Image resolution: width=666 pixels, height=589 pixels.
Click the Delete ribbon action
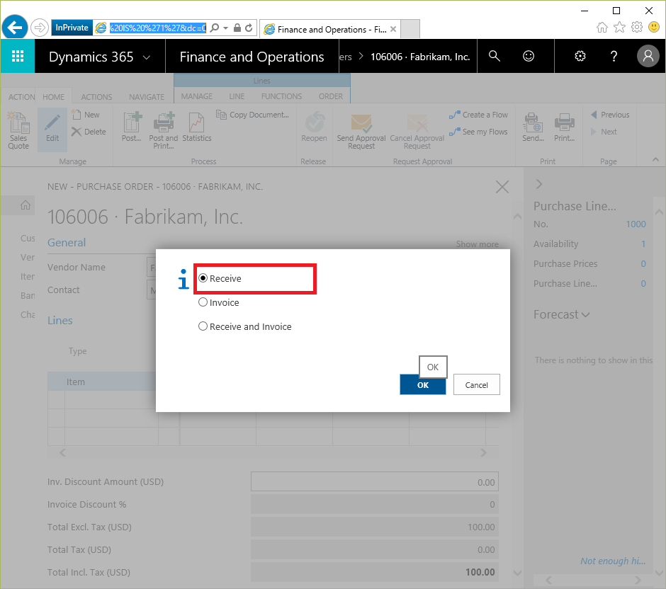[x=89, y=132]
